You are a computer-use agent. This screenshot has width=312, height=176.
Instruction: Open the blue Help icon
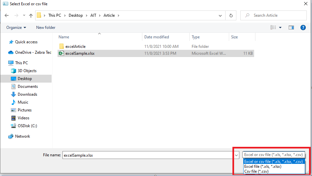[303, 28]
